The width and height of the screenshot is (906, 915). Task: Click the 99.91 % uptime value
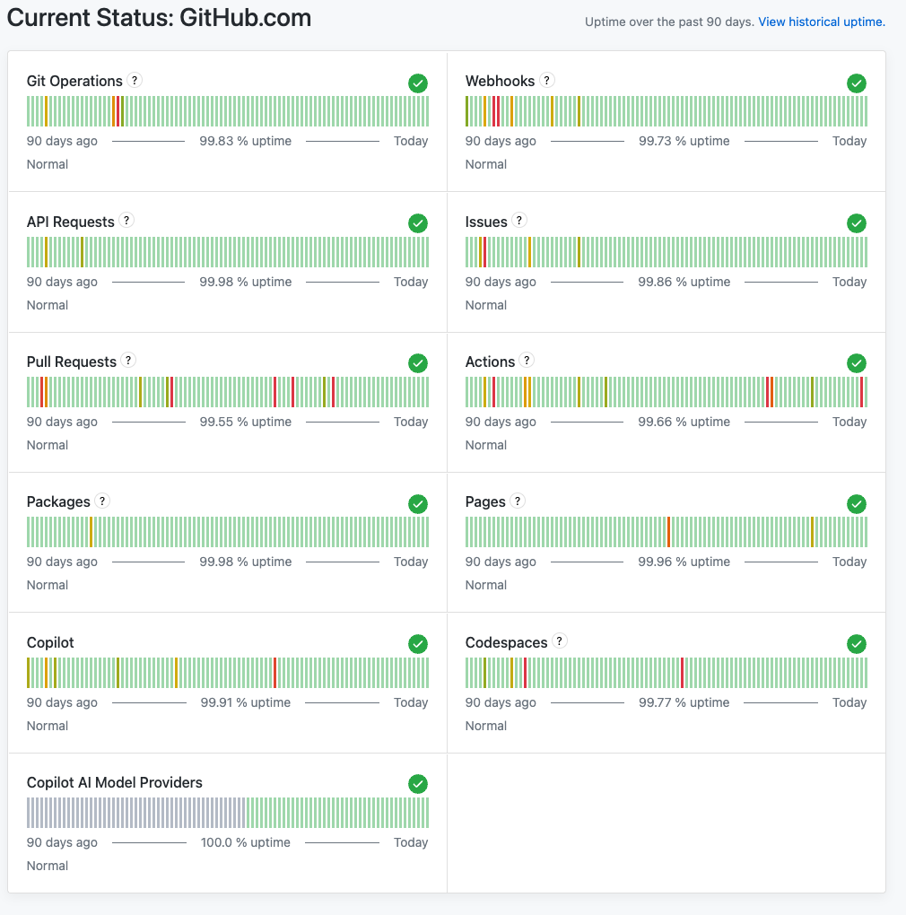point(246,702)
